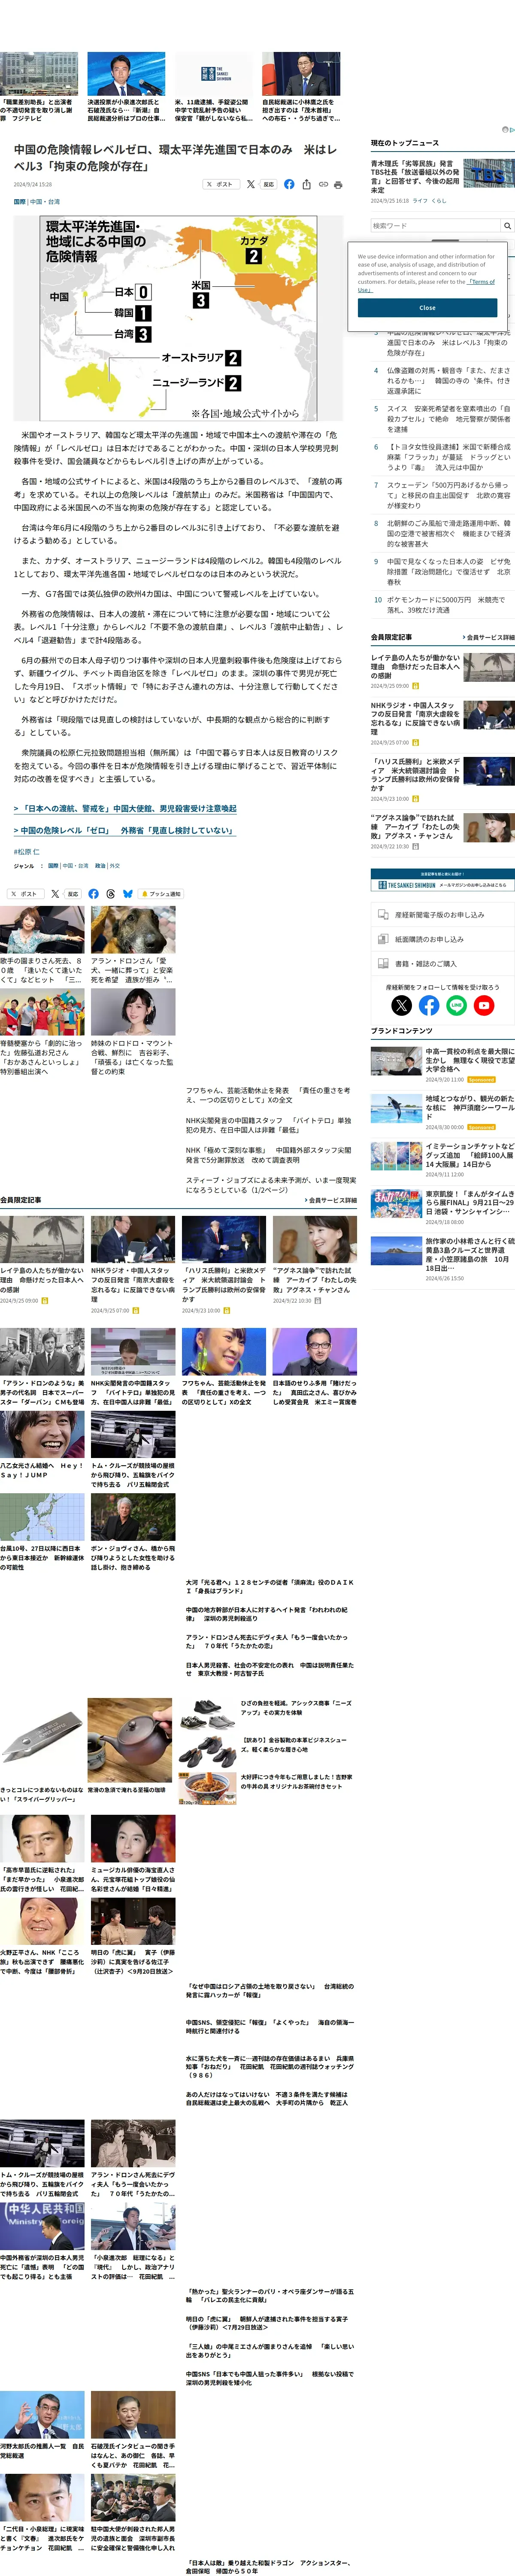Open brand content 中高一貫校の利点を最大限に

click(x=470, y=1061)
